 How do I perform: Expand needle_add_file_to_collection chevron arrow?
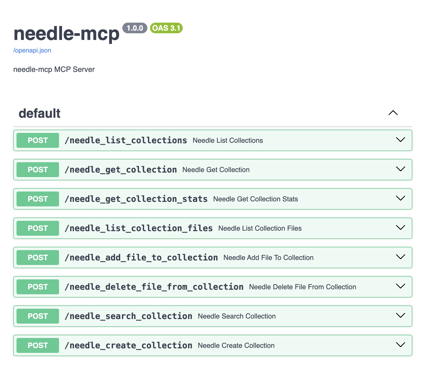400,257
